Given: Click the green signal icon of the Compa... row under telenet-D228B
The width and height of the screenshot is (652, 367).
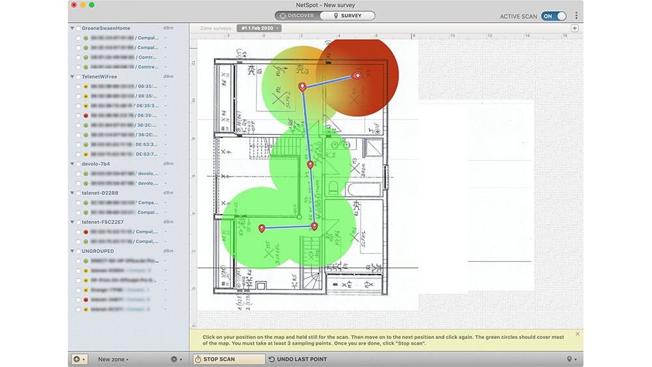Looking at the screenshot, I should pos(85,203).
